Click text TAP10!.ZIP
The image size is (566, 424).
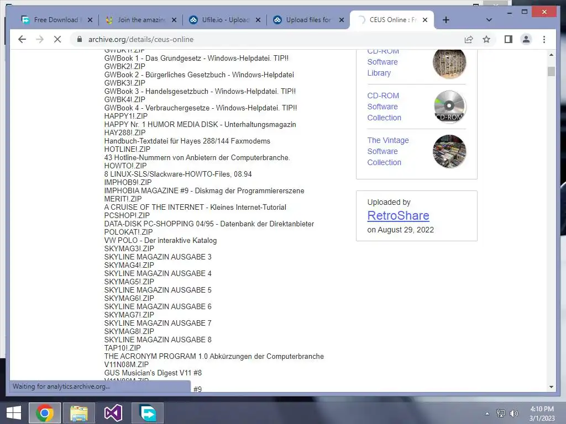(122, 348)
